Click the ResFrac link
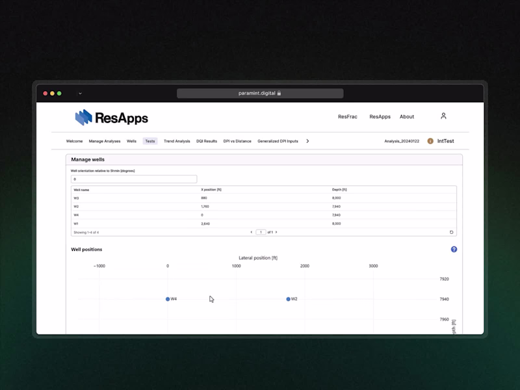 pos(348,117)
